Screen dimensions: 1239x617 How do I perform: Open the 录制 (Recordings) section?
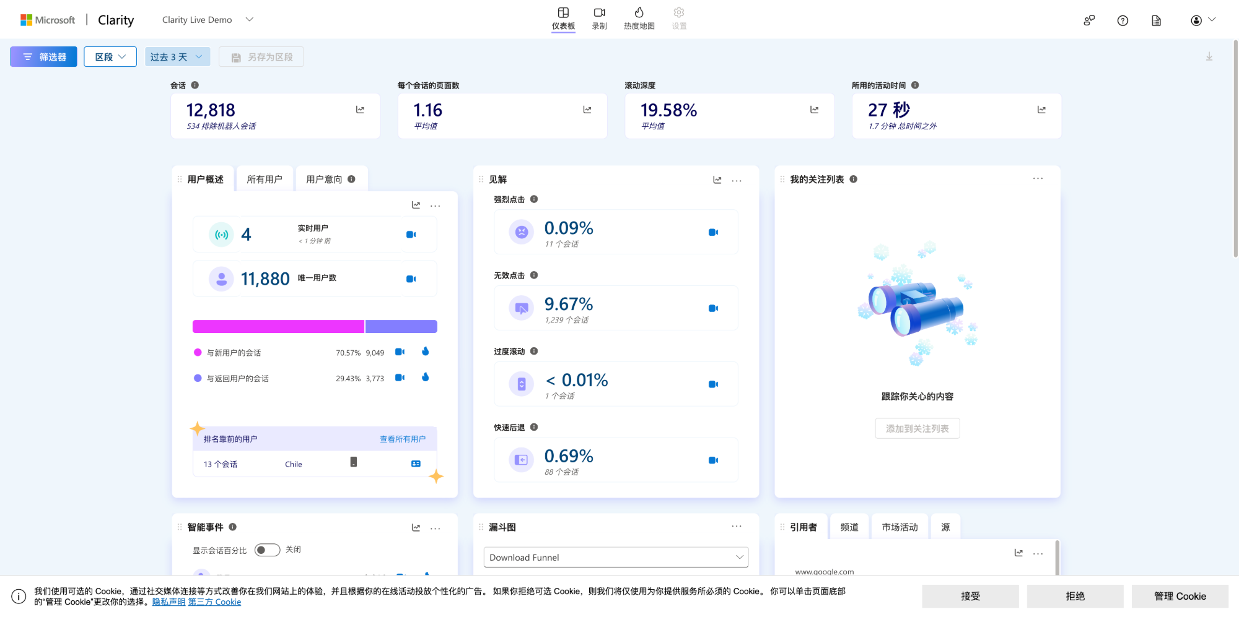tap(598, 18)
